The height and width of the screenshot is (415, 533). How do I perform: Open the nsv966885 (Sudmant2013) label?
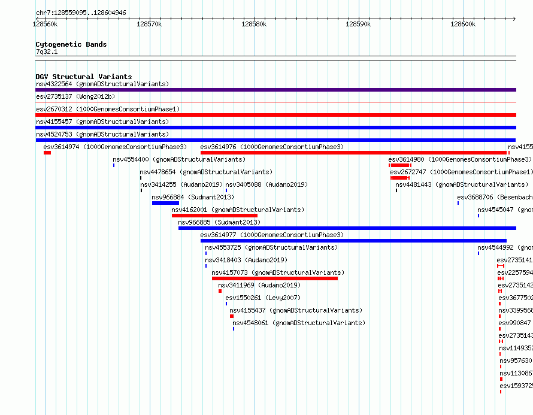[x=219, y=222]
